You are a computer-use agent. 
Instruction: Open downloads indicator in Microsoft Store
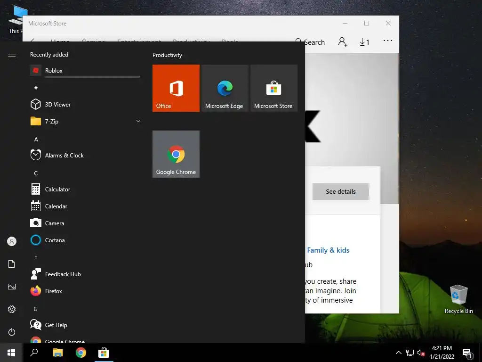tap(365, 42)
